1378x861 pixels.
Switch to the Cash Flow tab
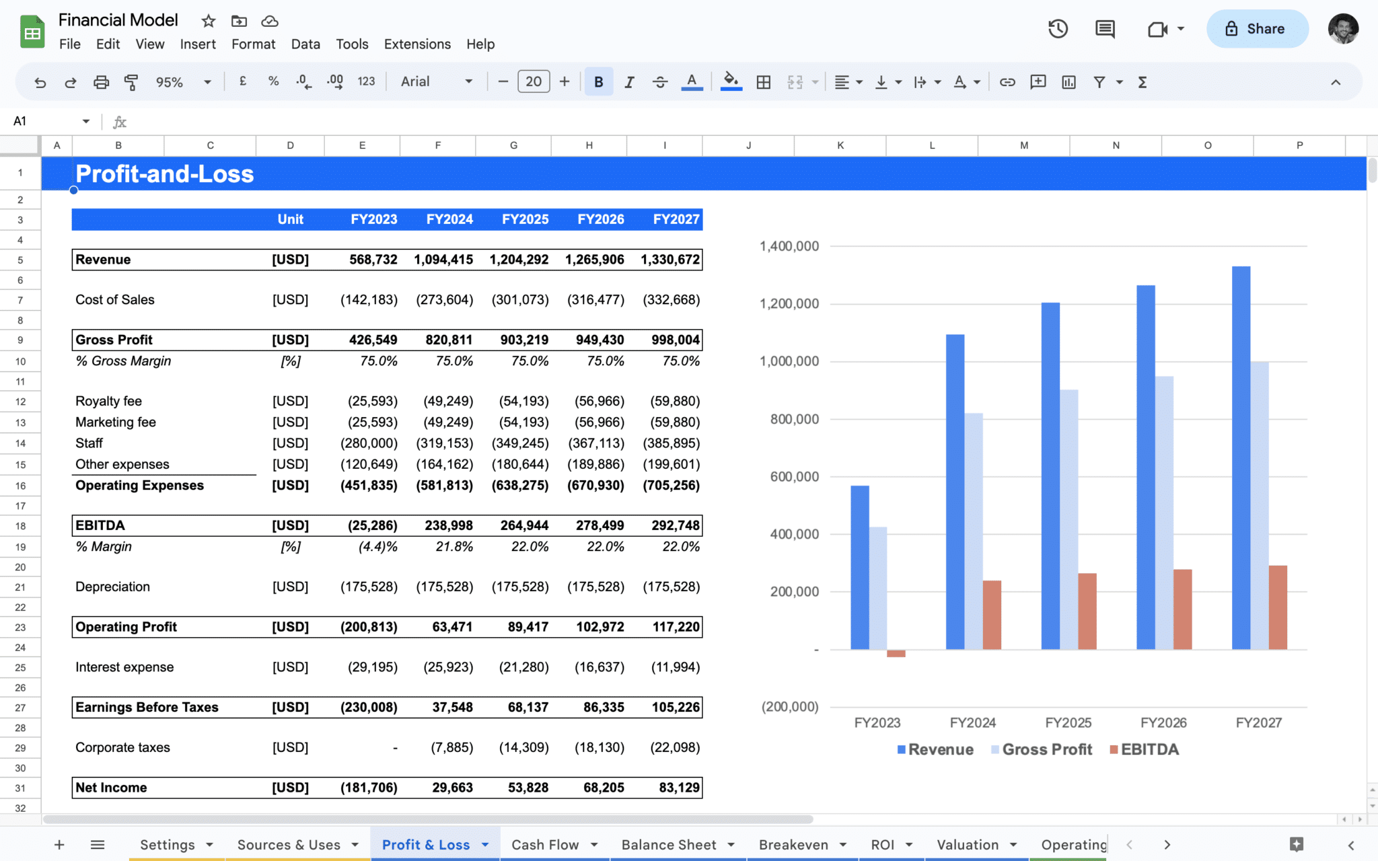[545, 844]
